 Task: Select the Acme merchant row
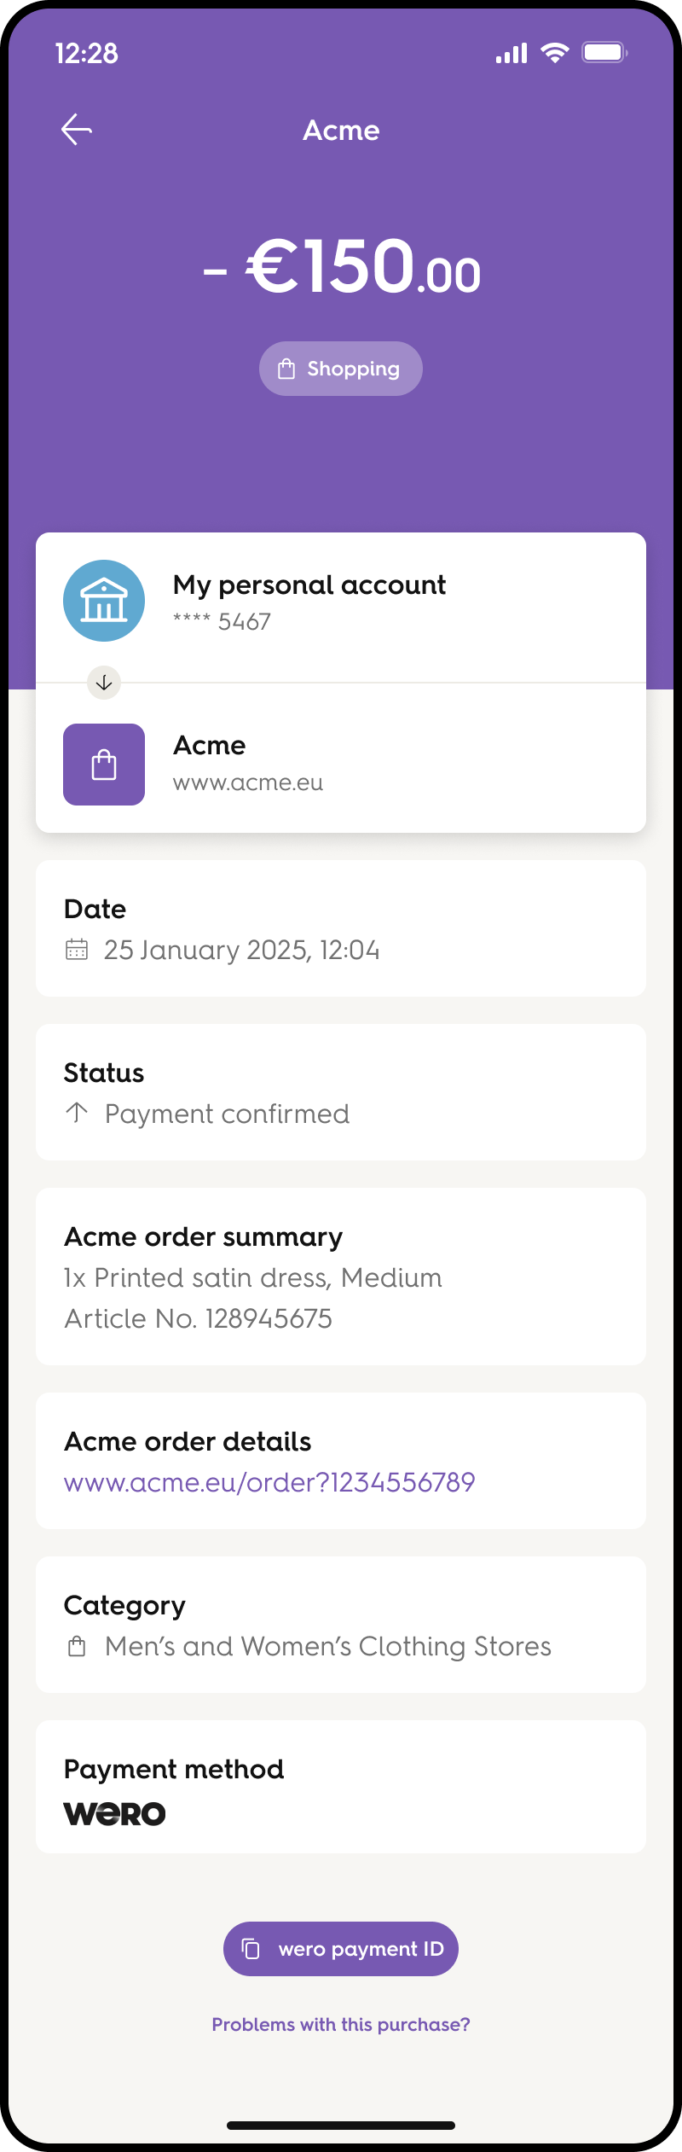[x=341, y=758]
